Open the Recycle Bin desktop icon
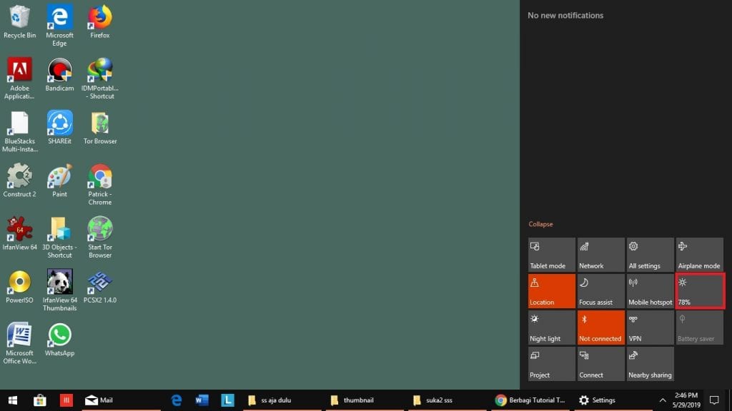 19,22
